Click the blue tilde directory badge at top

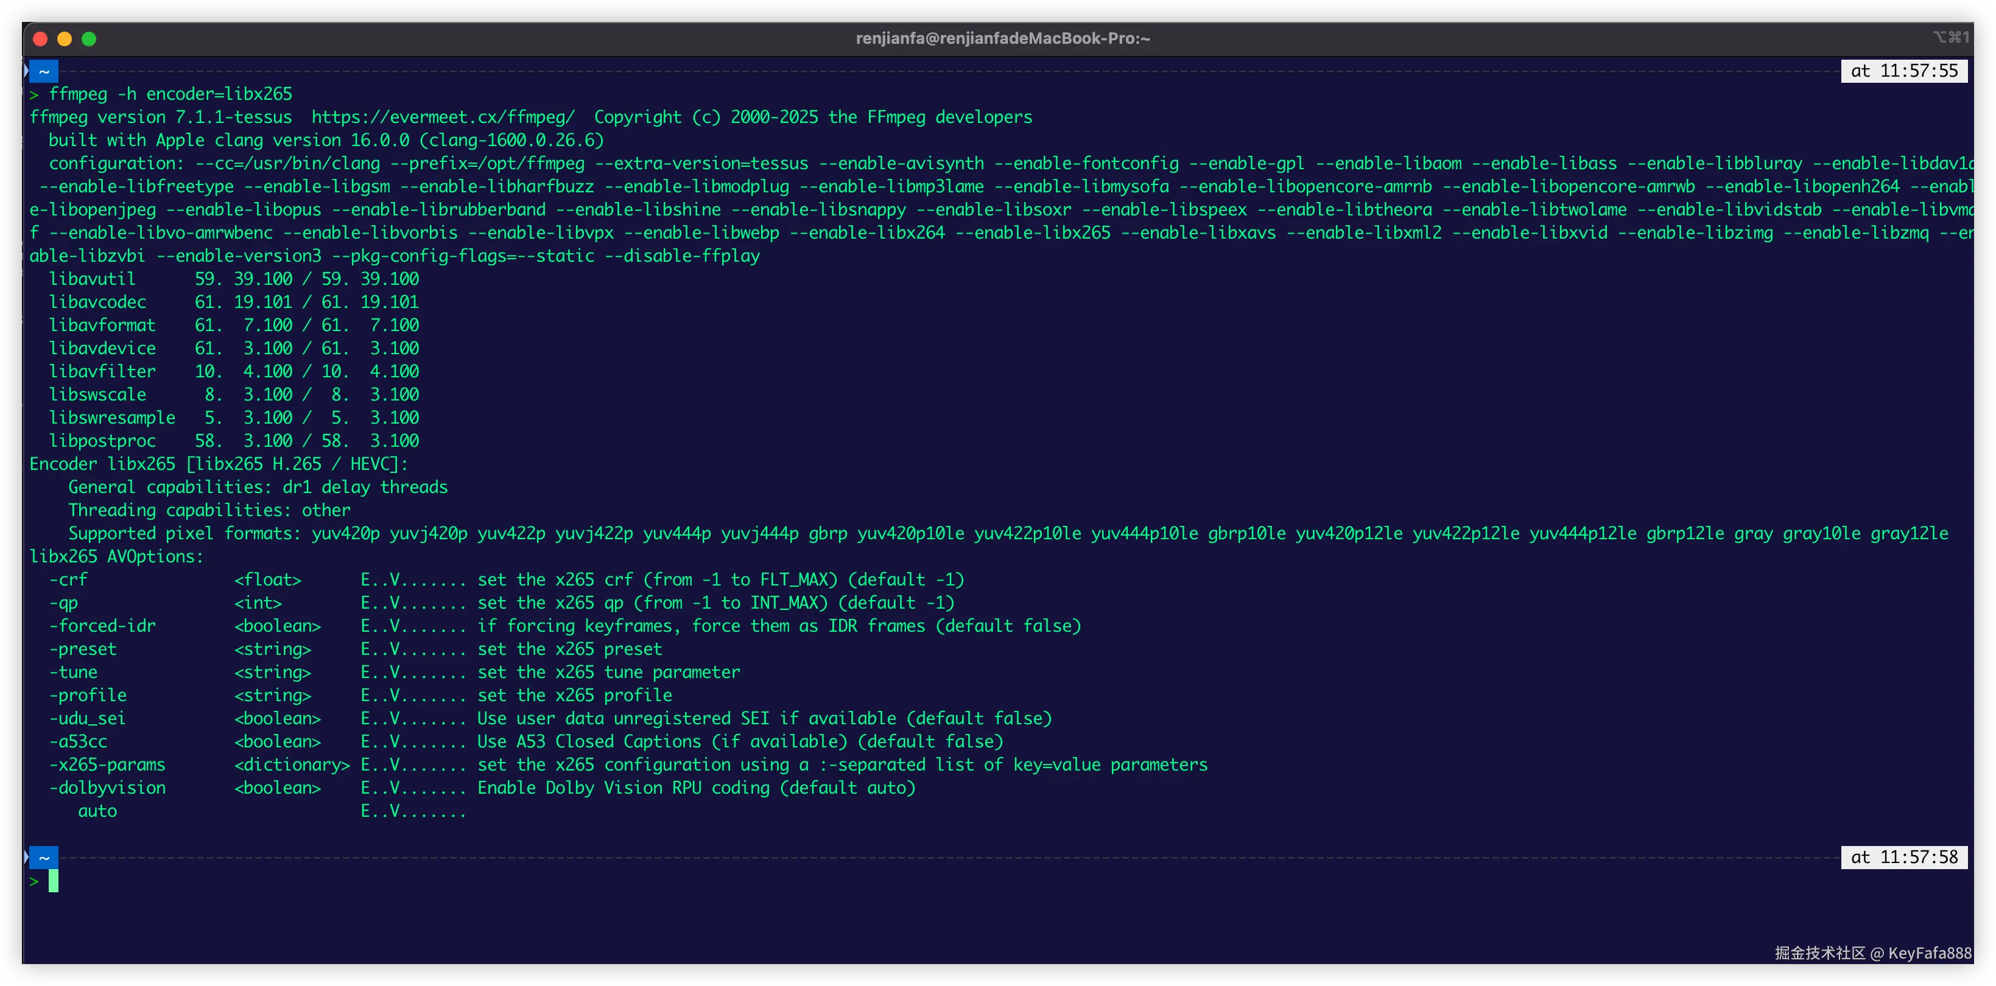tap(44, 71)
